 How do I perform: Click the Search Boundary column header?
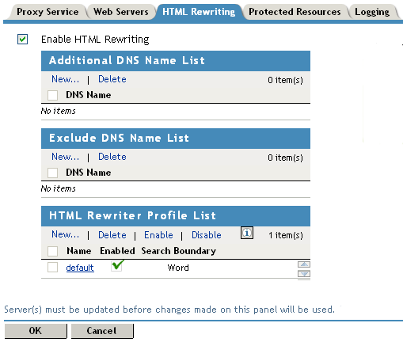[179, 251]
